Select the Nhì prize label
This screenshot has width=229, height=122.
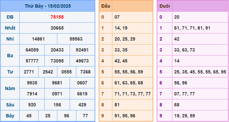(10, 39)
